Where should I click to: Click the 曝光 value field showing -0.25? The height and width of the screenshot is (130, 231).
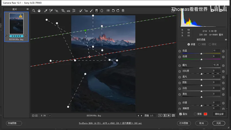coord(216,65)
